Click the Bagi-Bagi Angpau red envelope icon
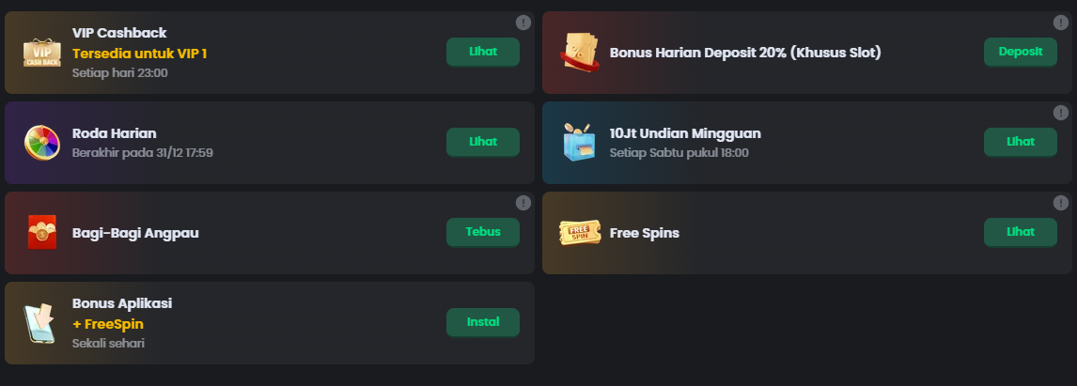Viewport: 1077px width, 386px height. click(x=42, y=232)
